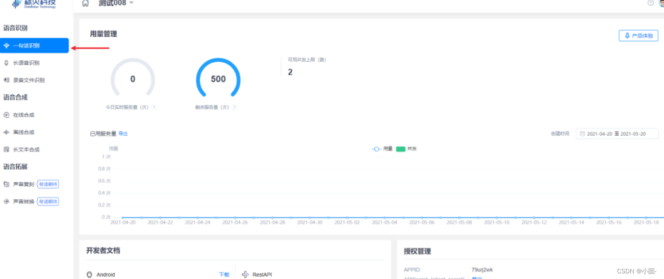Click the RestAPI label text
Screen dimensions: 664x279
click(x=262, y=274)
